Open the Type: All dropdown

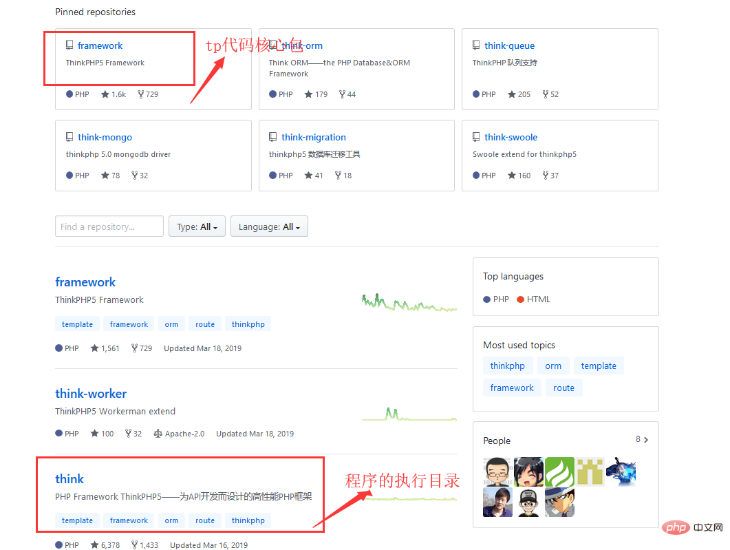point(197,226)
